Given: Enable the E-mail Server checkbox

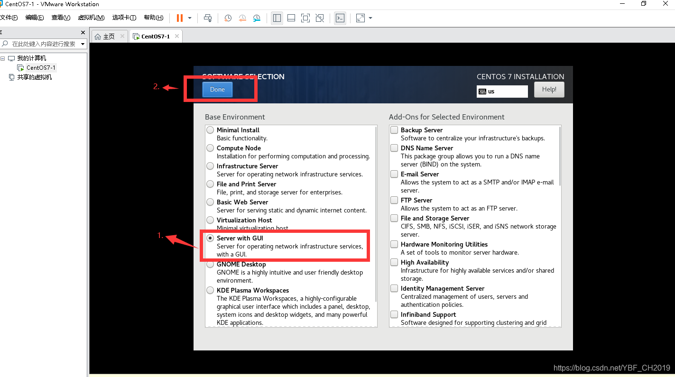Looking at the screenshot, I should point(394,174).
